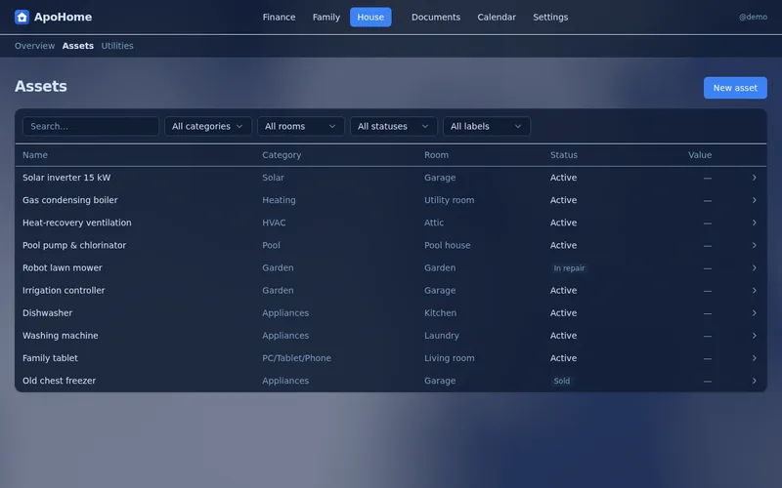The height and width of the screenshot is (488, 782).
Task: Open details chevron for Irrigation controller
Action: 754,290
